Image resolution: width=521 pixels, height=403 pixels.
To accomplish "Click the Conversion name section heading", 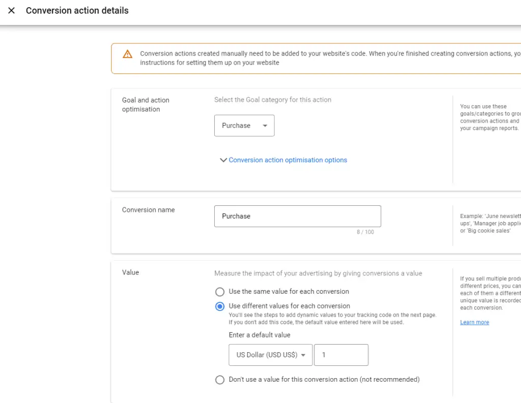I will point(148,209).
